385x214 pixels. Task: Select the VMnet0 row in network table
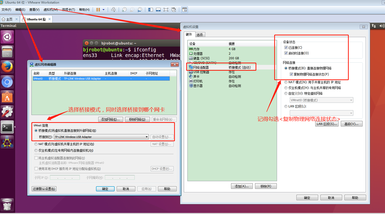coord(101,79)
